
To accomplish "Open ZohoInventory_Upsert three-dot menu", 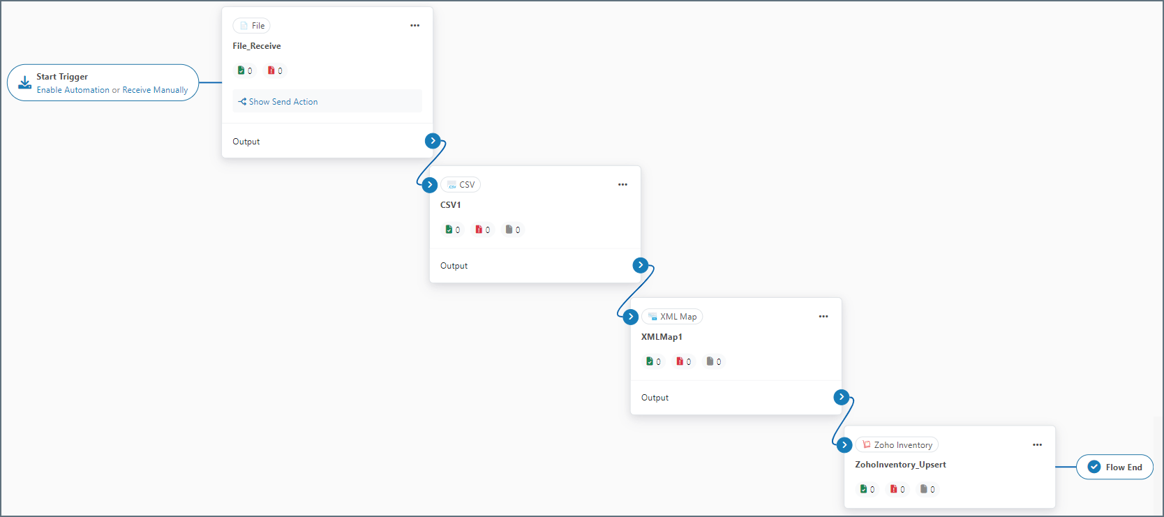I will (x=1037, y=445).
